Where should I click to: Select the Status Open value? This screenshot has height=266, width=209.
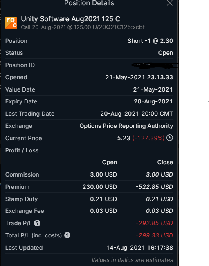(166, 53)
